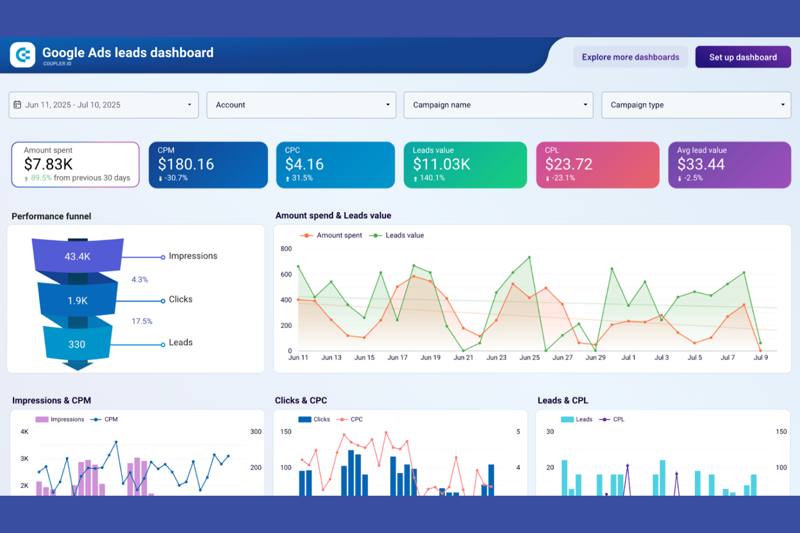Viewport: 800px width, 533px height.
Task: Click the Coupler.io logo icon
Action: (x=22, y=55)
